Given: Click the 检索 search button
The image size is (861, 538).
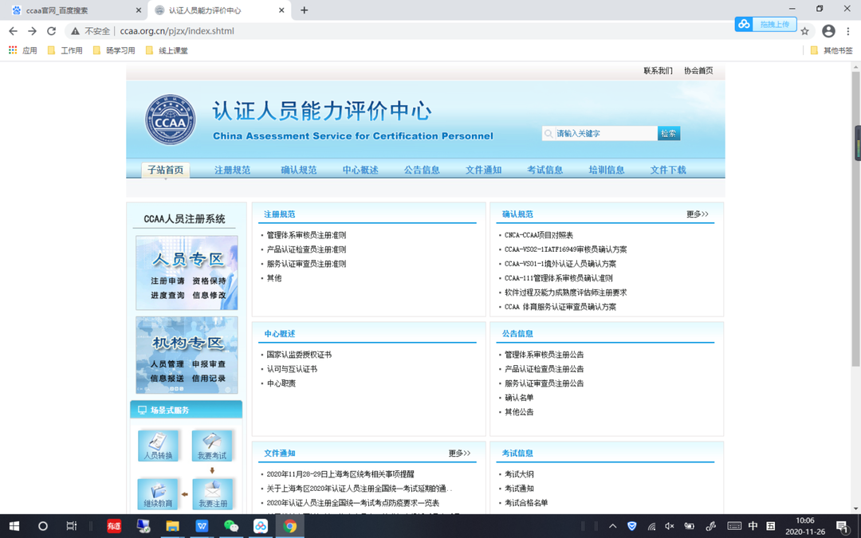Looking at the screenshot, I should point(669,133).
